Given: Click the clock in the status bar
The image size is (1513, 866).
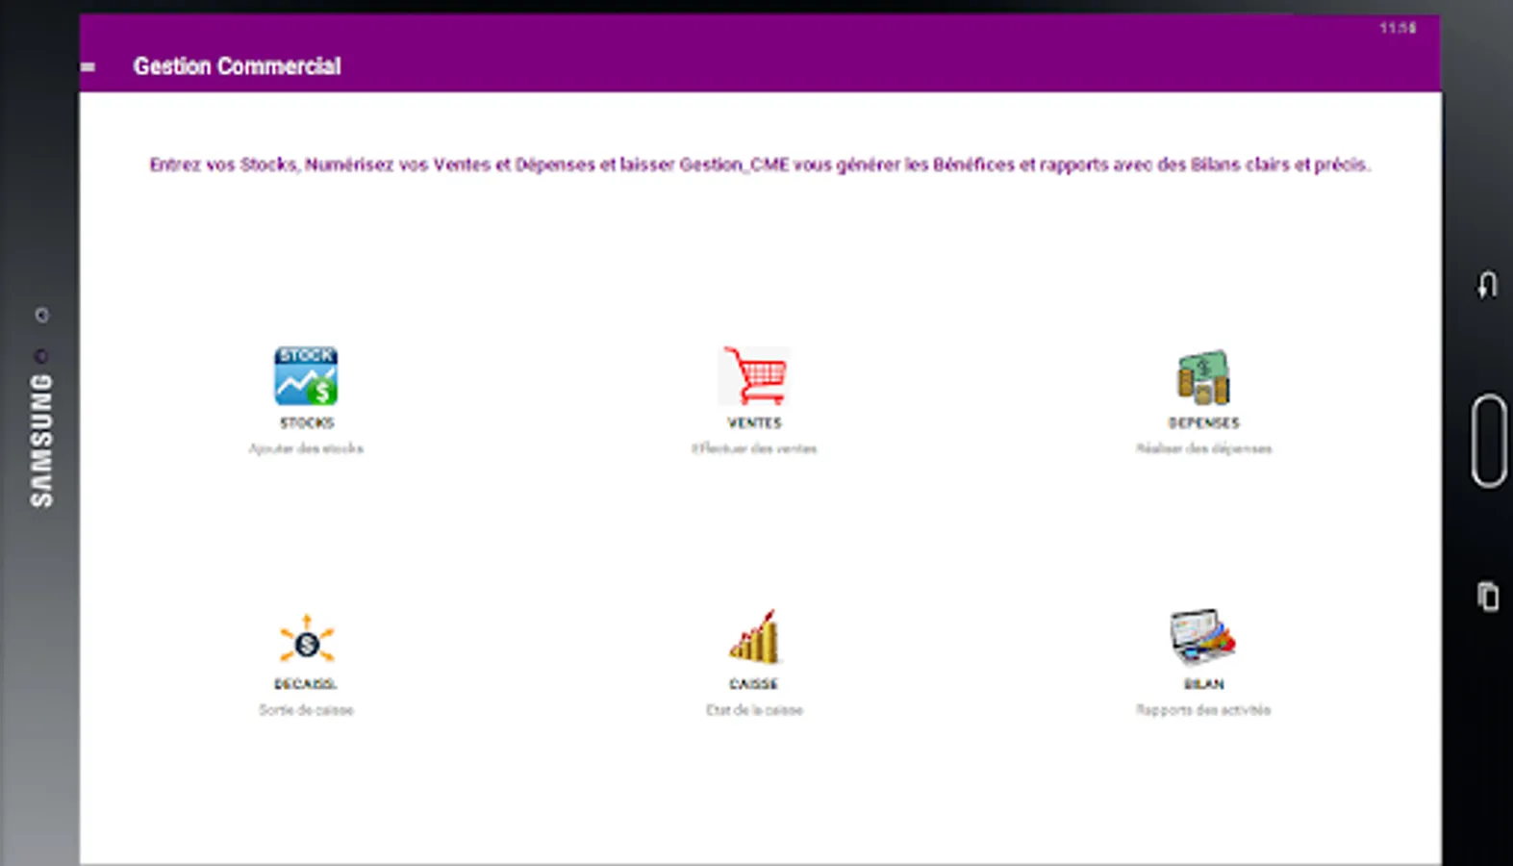Looking at the screenshot, I should [x=1398, y=28].
